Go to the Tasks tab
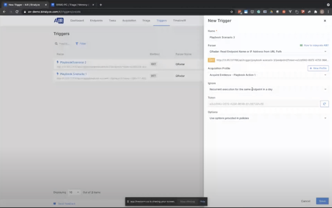The width and height of the screenshot is (332, 208). pyautogui.click(x=113, y=20)
